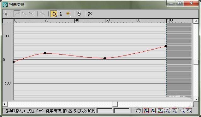Viewport: 201px width, 117px height.
Task: Maximize the 扭曲变形 window
Action: pyautogui.click(x=180, y=3)
